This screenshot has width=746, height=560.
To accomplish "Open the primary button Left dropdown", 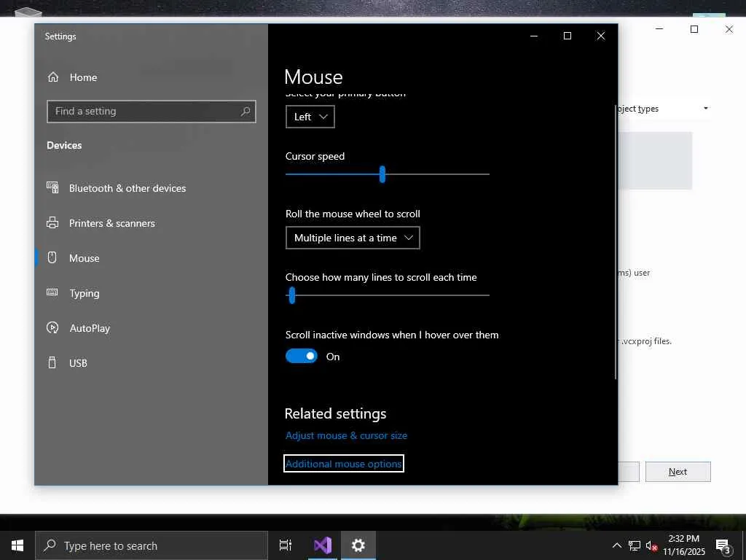I will [x=310, y=117].
